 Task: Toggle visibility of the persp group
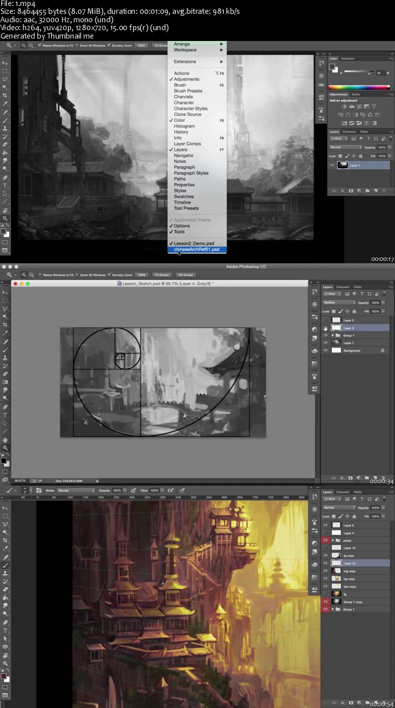click(325, 541)
